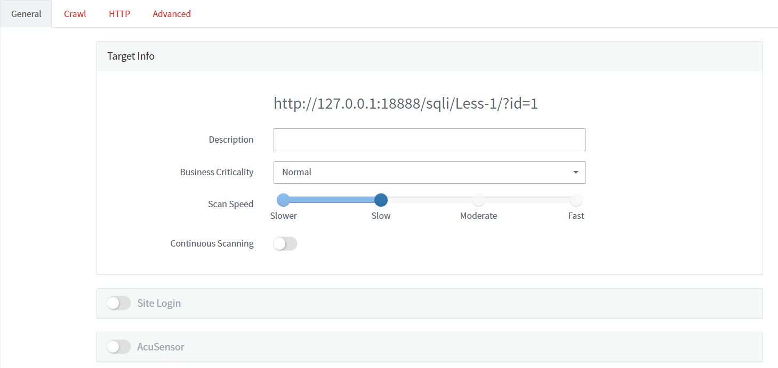
Task: Switch to the Crawl tab
Action: [75, 14]
